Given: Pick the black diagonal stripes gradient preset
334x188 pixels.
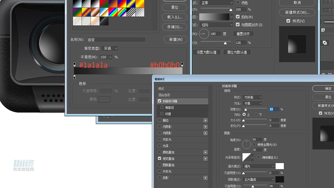Looking at the screenshot, I should [131, 12].
